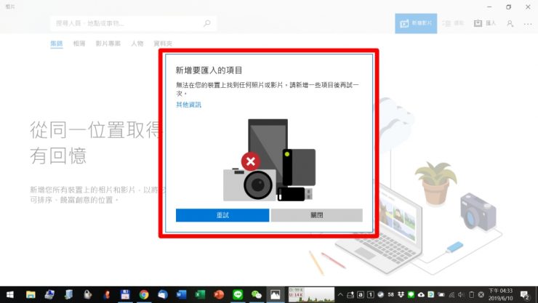The height and width of the screenshot is (303, 538).
Task: Click the 重試 retry button
Action: (222, 215)
